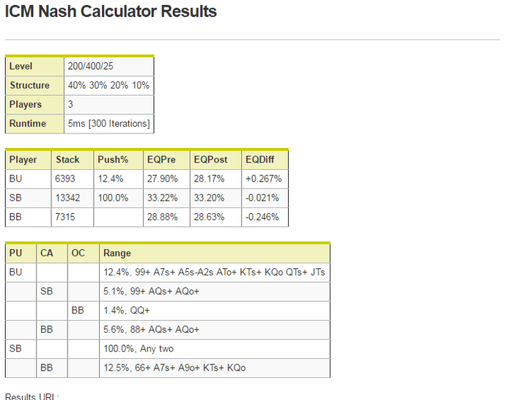
Task: Click the Players count cell
Action: pos(109,104)
